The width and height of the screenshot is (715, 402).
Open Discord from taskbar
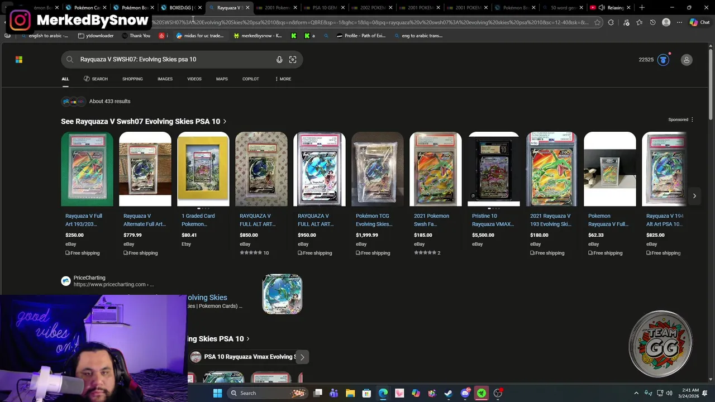pyautogui.click(x=465, y=393)
